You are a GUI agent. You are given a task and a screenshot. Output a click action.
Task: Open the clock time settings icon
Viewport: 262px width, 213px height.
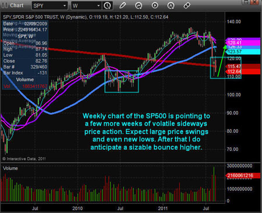pos(107,6)
